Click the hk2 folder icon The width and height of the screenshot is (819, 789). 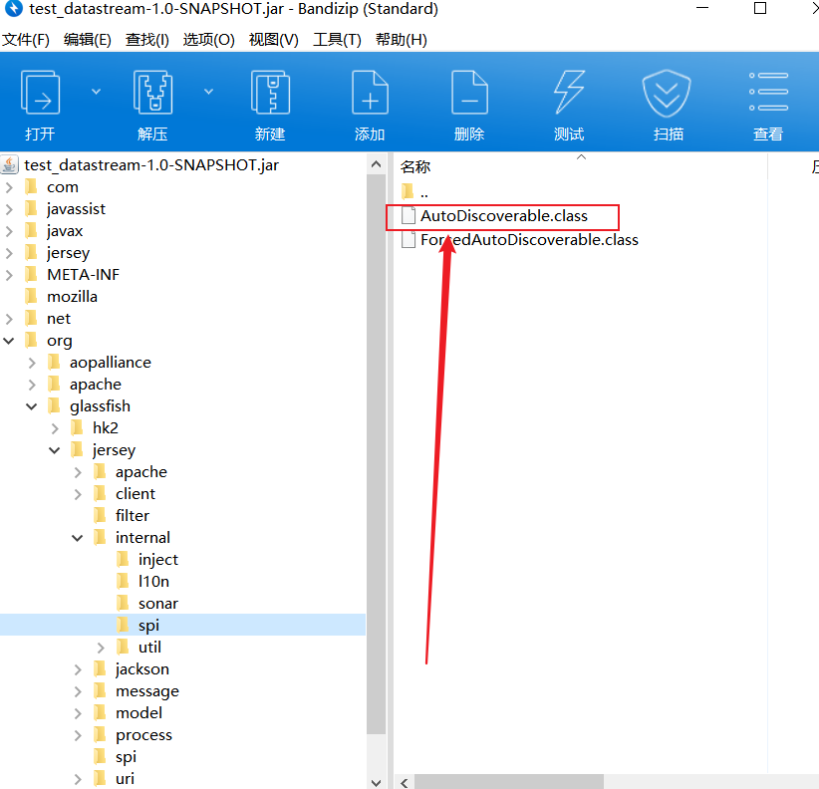(x=77, y=427)
